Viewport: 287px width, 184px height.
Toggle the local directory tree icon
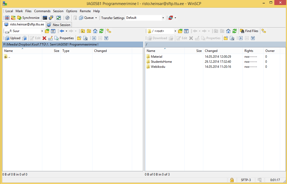pos(109,31)
